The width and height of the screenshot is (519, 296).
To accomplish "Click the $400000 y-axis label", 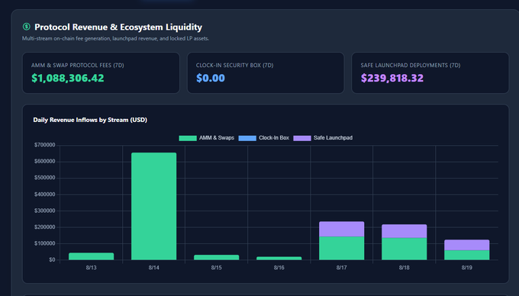I will [x=45, y=195].
